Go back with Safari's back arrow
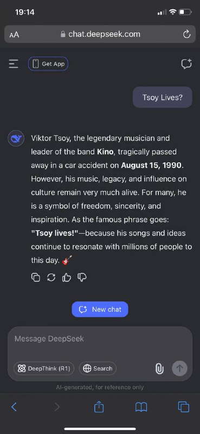 point(14,407)
